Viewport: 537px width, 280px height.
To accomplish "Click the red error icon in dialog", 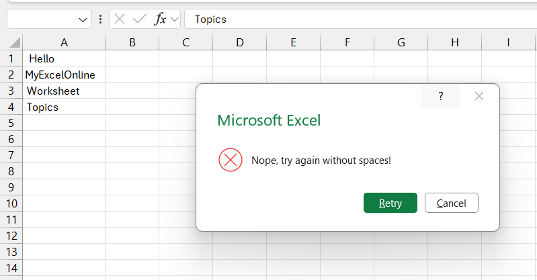I will (231, 160).
